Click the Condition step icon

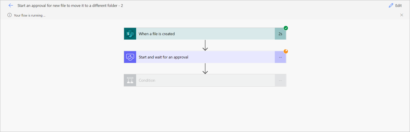130,80
